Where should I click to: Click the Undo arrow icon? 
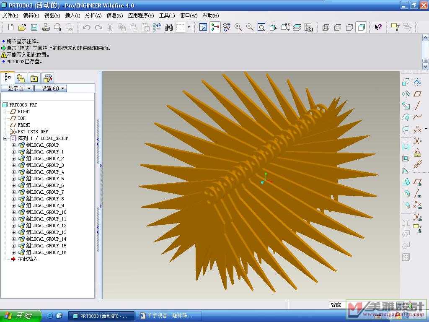click(x=87, y=27)
